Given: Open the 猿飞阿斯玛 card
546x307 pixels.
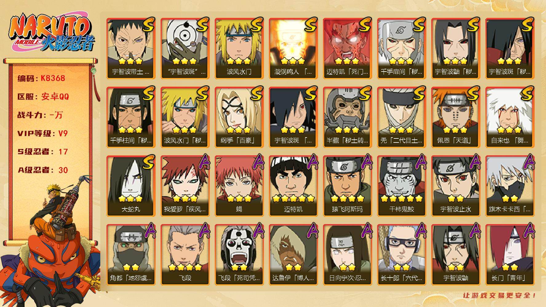Looking at the screenshot, I should pos(347,186).
